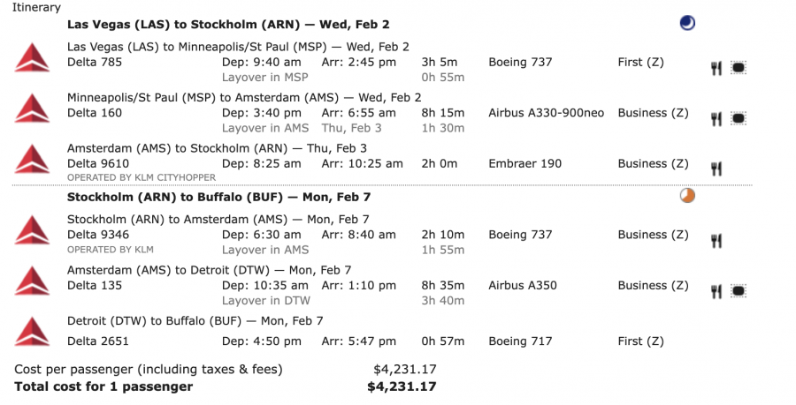The height and width of the screenshot is (405, 796).
Task: Click the power outlet icon for Delta 135
Action: coord(738,290)
